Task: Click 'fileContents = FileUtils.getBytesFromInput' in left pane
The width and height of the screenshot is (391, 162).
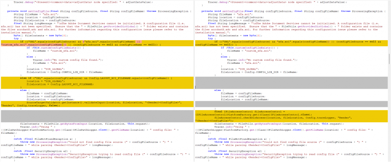Action: pyautogui.click(x=86, y=124)
